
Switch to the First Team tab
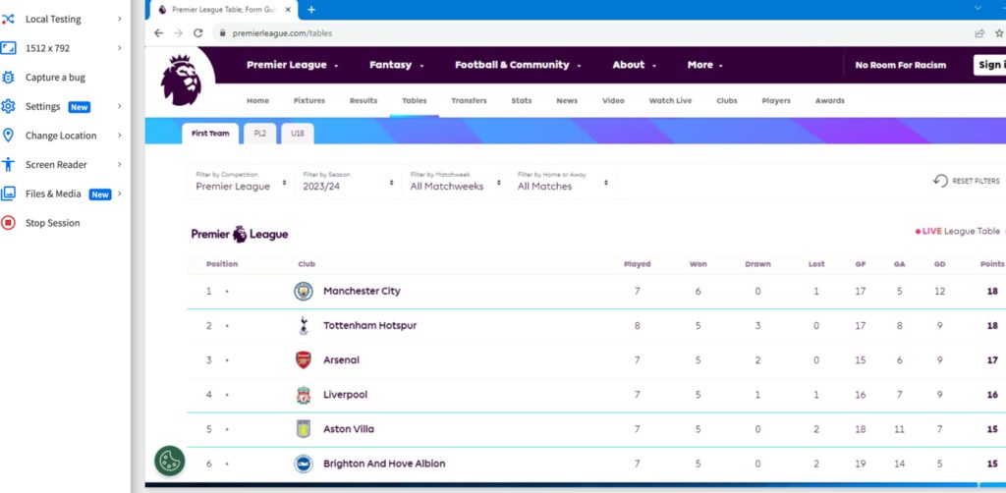210,134
